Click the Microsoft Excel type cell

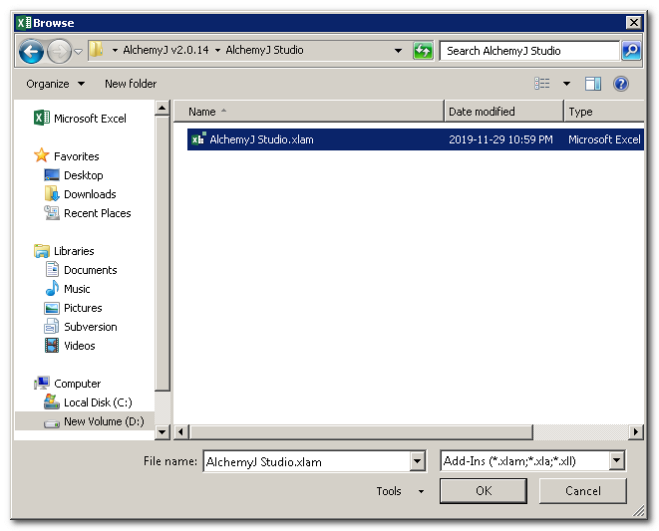click(604, 139)
